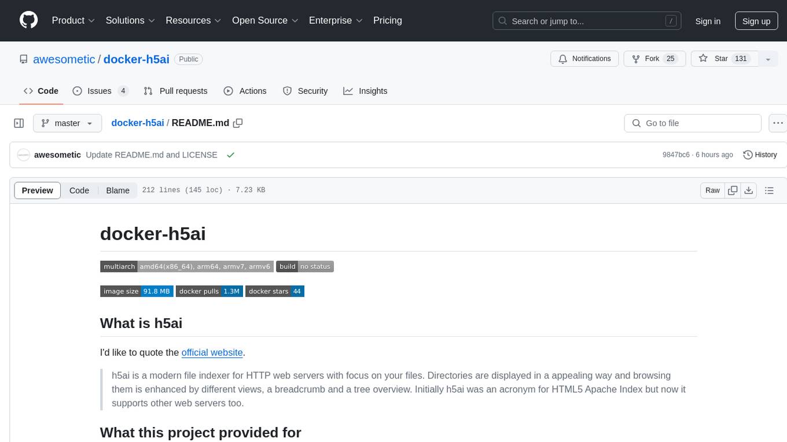Click the 212 lines file info text
This screenshot has width=787, height=442.
pos(204,190)
